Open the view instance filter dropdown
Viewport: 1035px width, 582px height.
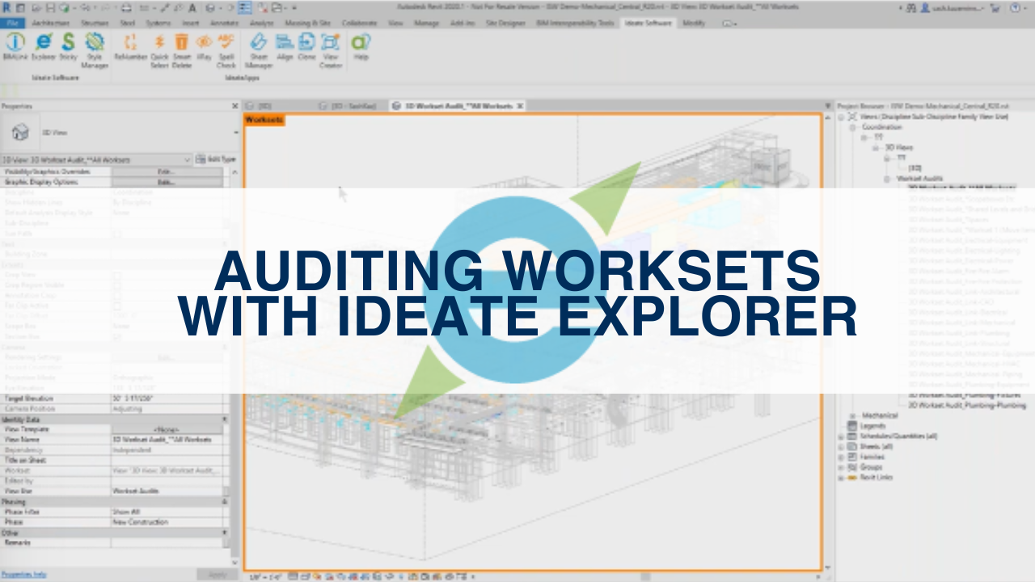point(96,159)
